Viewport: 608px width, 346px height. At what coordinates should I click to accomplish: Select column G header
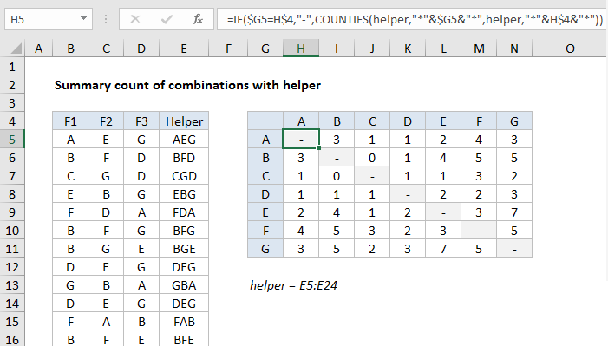[265, 49]
